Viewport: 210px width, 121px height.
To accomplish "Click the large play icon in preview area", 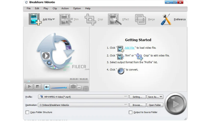I will coord(46,56).
